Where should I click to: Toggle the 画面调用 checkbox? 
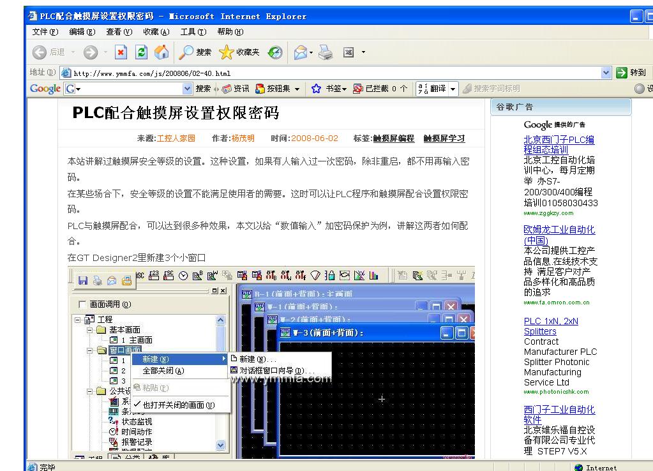[x=81, y=305]
